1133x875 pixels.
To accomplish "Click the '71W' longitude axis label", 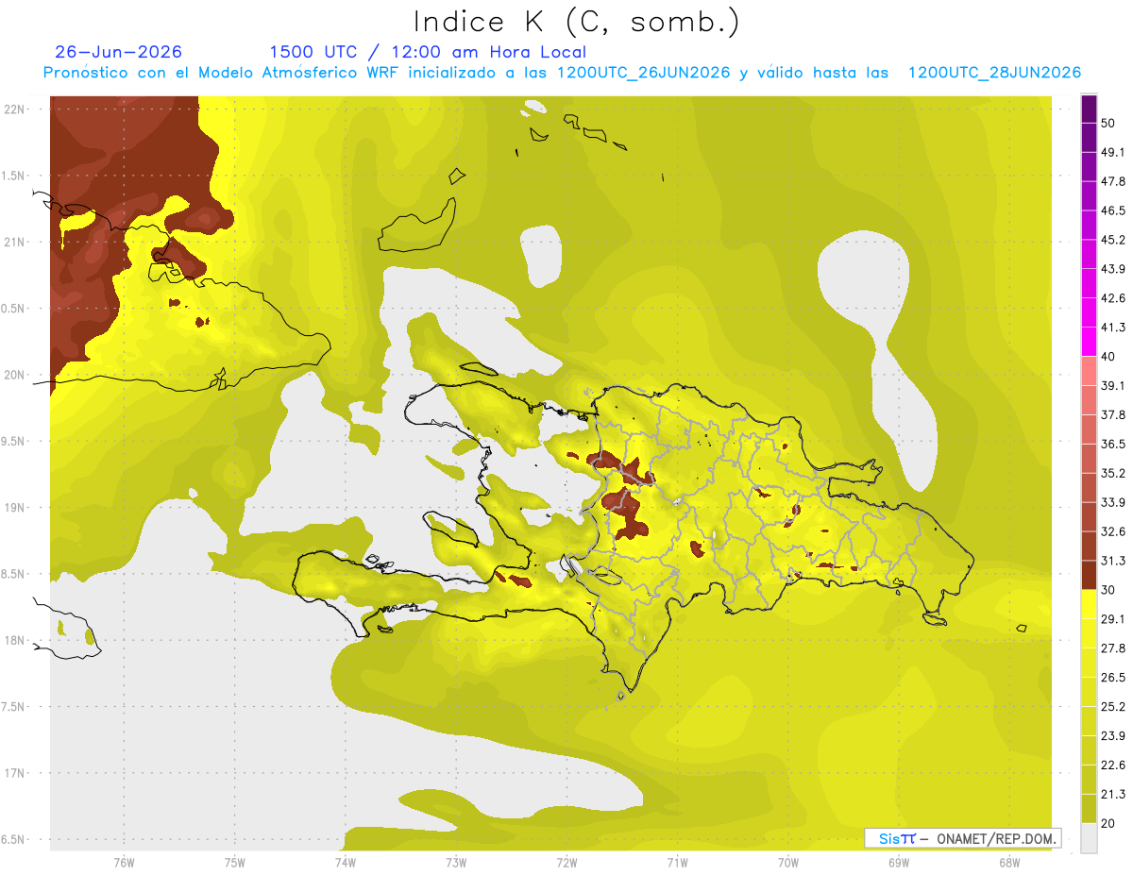I will tap(677, 863).
